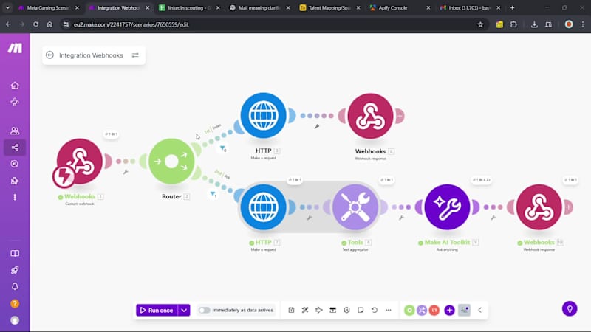Viewport: 591px width, 332px height.
Task: Bookmark this page with the star icon
Action: (x=480, y=24)
